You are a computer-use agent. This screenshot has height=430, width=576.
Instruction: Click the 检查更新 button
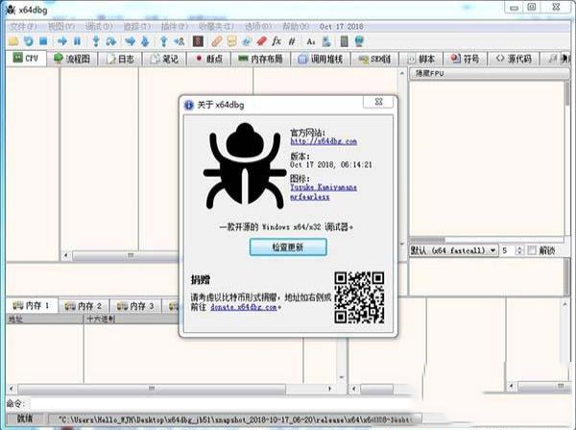click(x=288, y=247)
